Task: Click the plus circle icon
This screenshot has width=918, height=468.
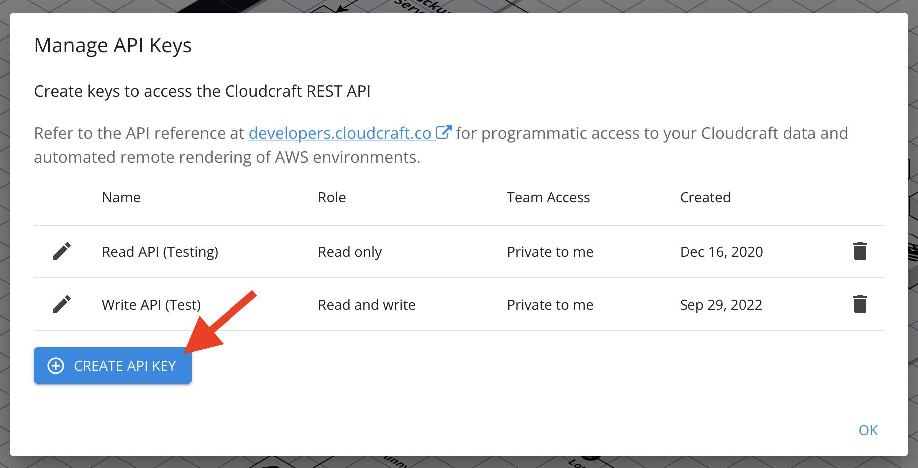Action: pyautogui.click(x=56, y=366)
